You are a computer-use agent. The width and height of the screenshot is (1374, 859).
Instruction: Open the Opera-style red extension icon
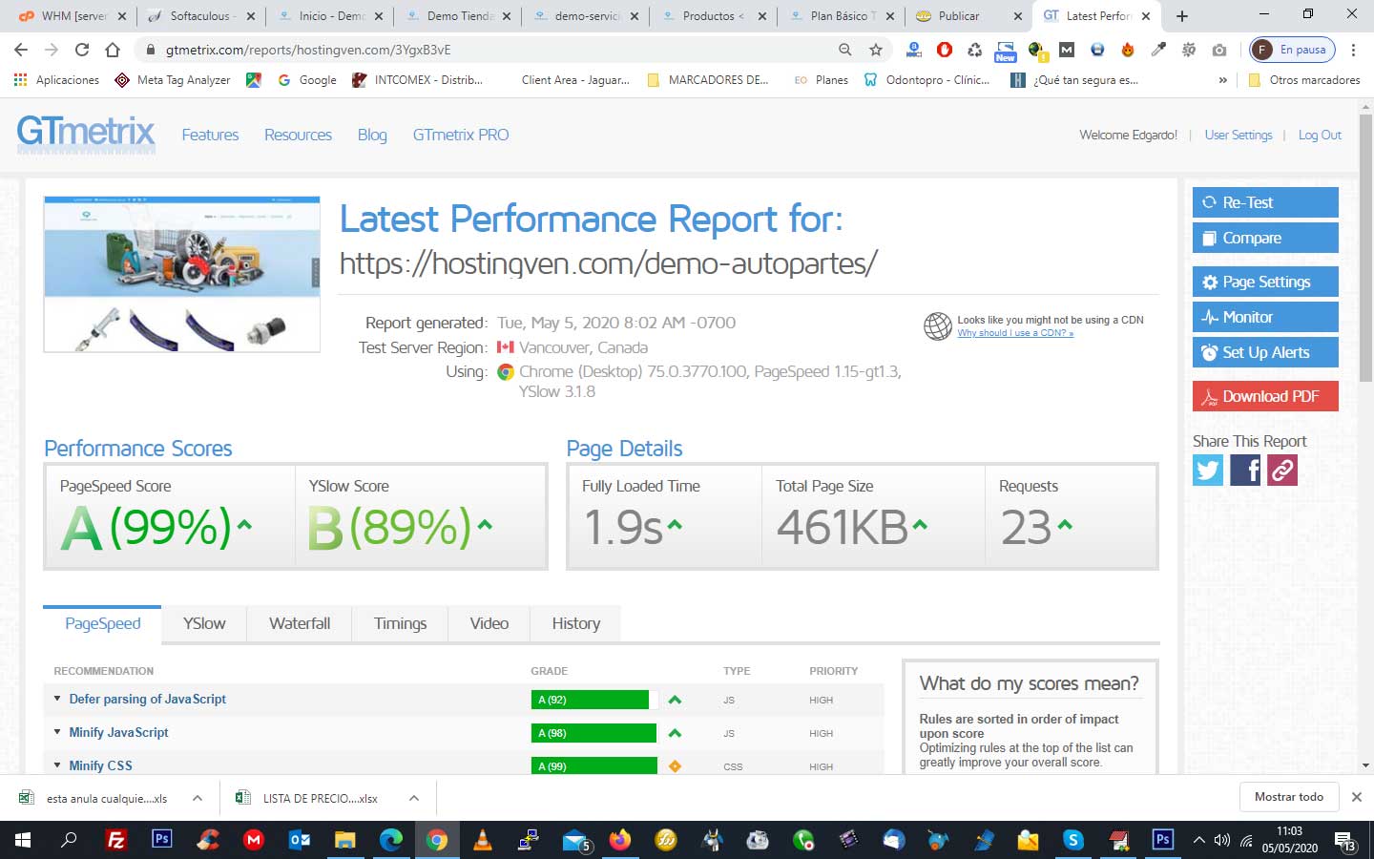pos(945,50)
